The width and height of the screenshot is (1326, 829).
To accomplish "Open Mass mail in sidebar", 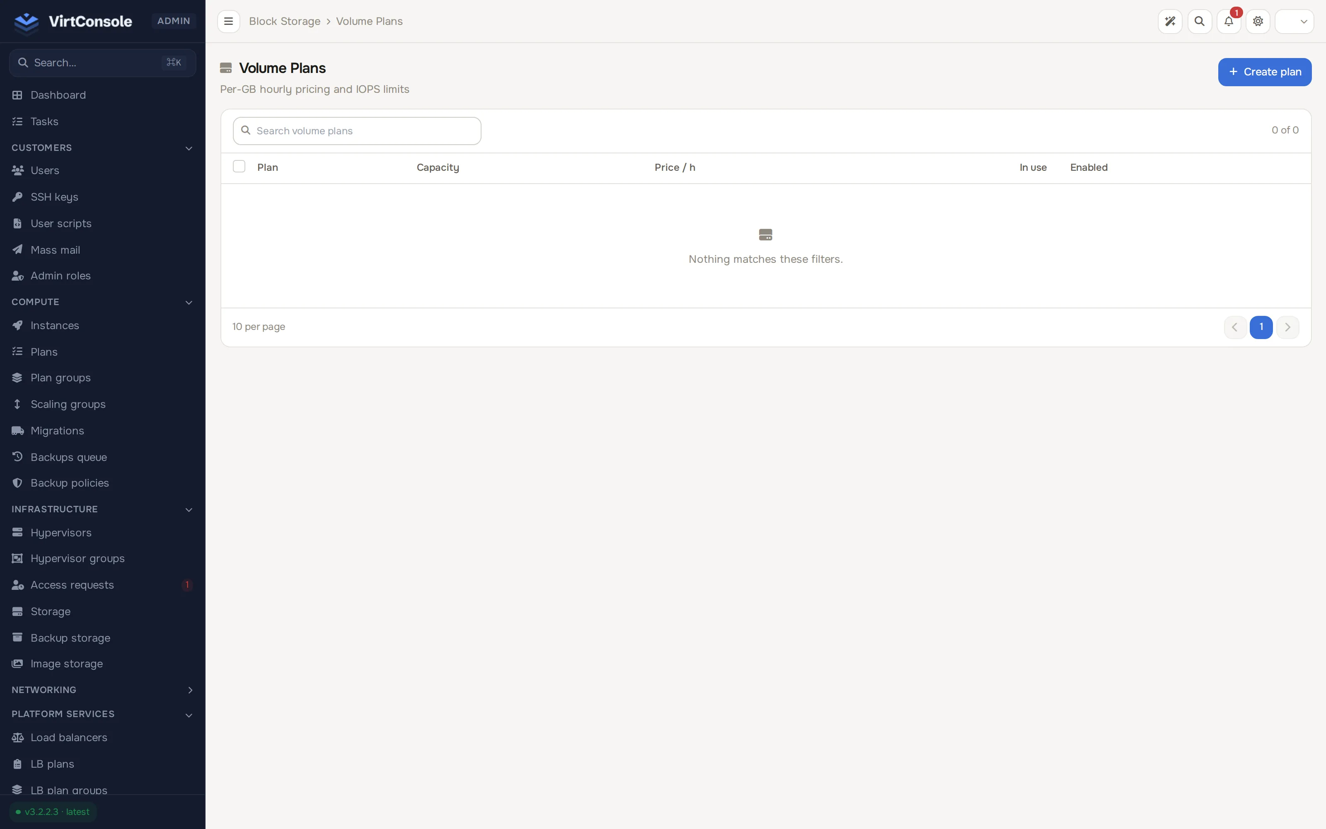I will [x=102, y=250].
